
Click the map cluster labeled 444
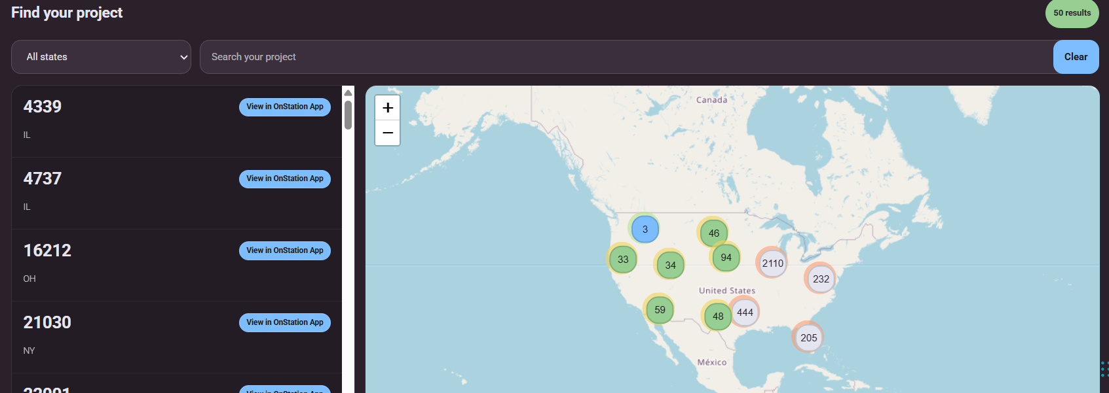745,313
